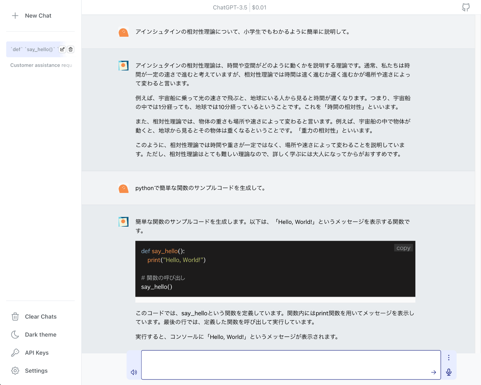The height and width of the screenshot is (385, 481).
Task: Click the user avatar by python request
Action: tap(123, 188)
